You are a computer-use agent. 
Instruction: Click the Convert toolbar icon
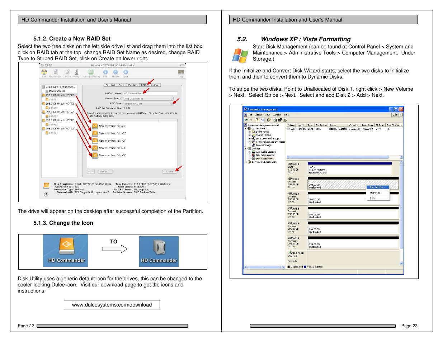[x=67, y=72]
